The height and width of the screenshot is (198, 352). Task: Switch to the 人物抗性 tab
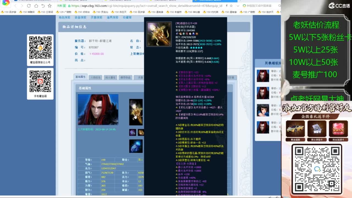(x=95, y=78)
